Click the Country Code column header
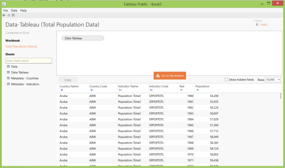 pos(98,86)
